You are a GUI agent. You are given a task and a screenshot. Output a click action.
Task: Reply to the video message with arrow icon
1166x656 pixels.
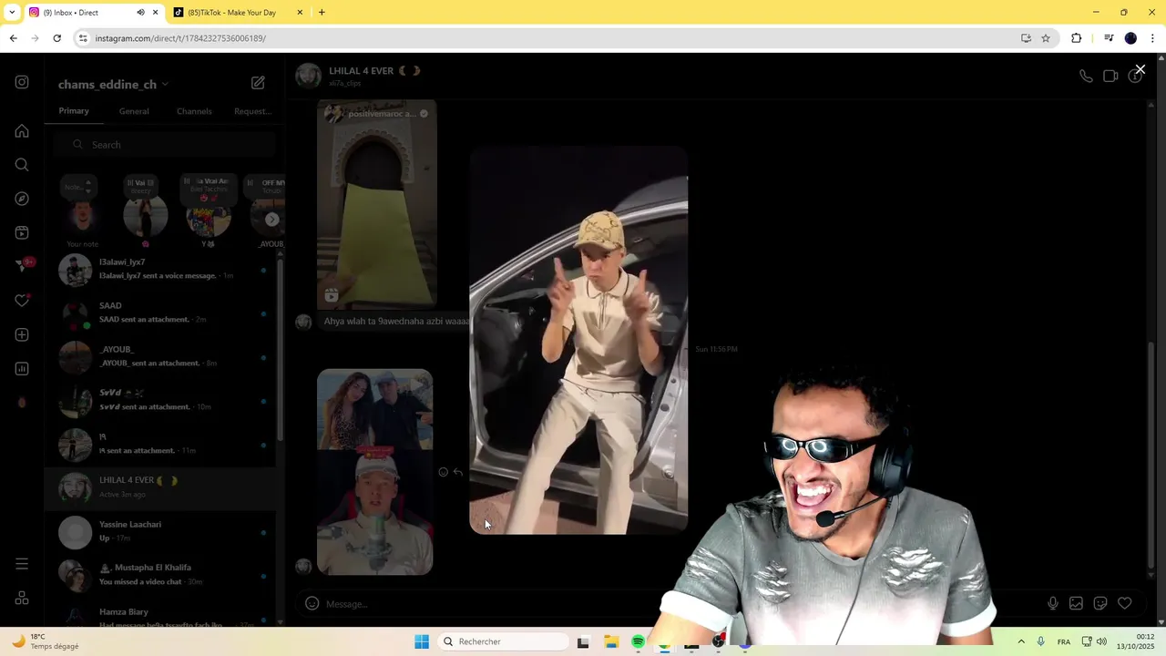tap(458, 472)
